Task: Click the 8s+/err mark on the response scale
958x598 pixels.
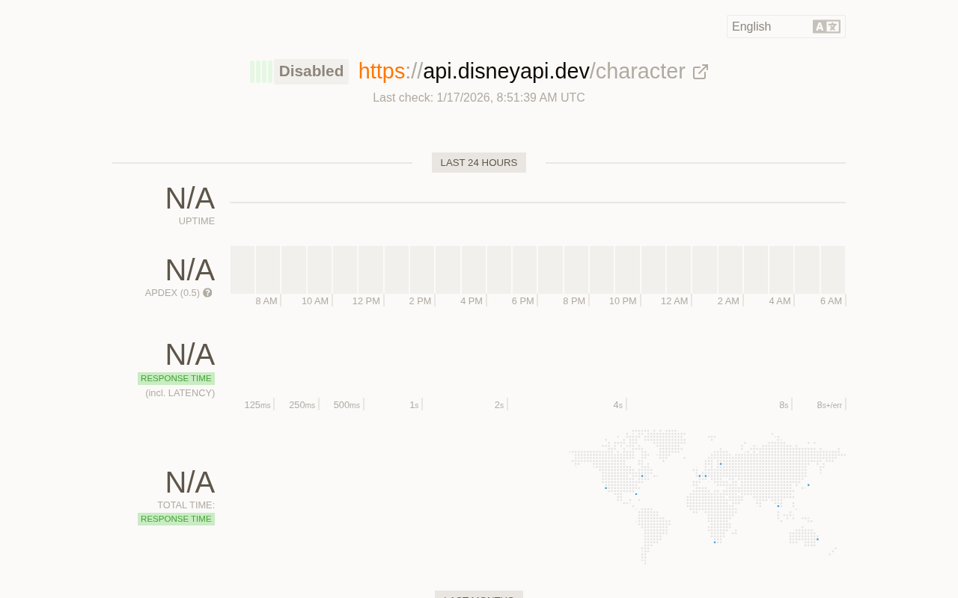Action: tap(829, 405)
